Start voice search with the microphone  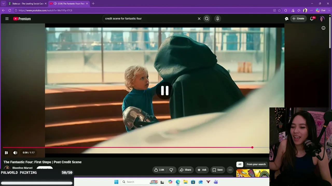[218, 19]
